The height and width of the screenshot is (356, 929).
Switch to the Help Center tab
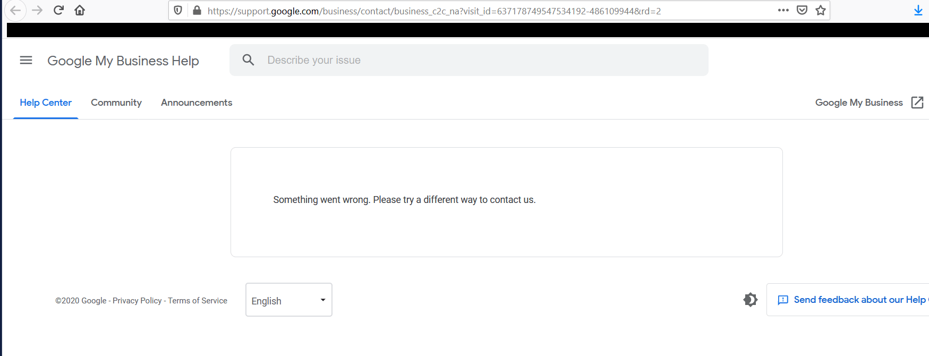click(x=46, y=103)
